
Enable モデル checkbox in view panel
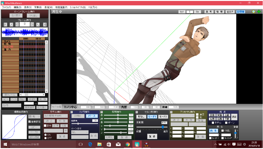213,123
